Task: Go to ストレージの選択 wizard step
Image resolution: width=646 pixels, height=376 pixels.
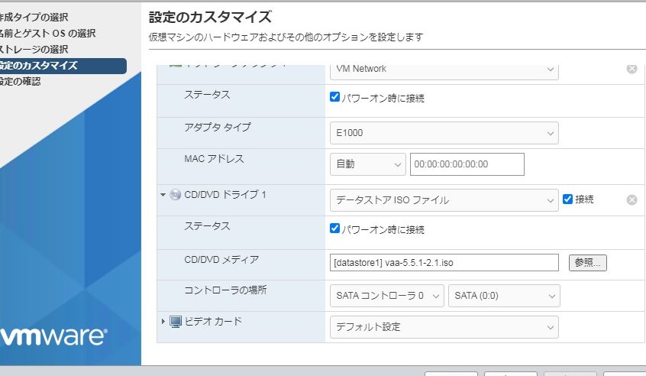Action: [x=34, y=50]
